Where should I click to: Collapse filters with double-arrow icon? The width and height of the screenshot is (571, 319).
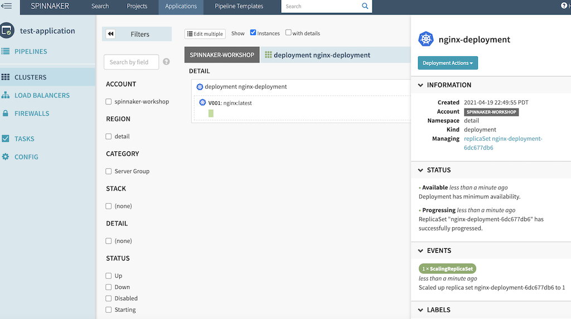111,34
